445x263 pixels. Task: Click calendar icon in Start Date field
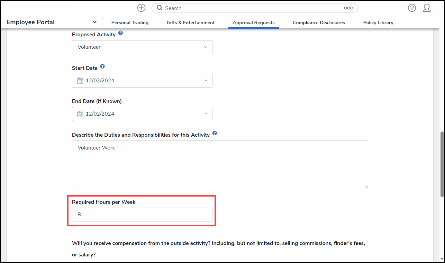pos(80,81)
